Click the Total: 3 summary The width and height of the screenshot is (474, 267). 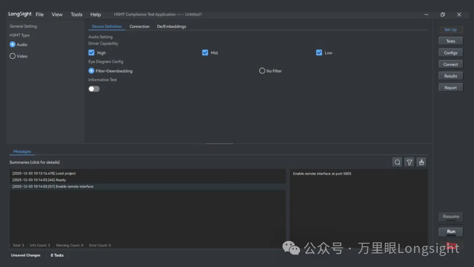(x=18, y=245)
